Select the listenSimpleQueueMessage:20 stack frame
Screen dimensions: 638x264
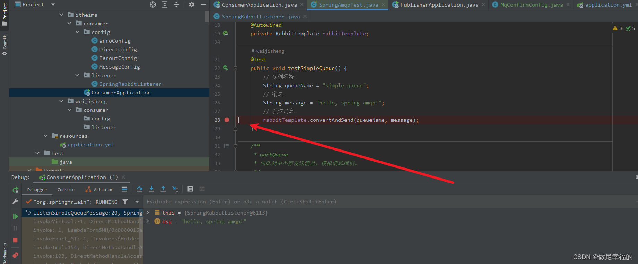point(82,213)
